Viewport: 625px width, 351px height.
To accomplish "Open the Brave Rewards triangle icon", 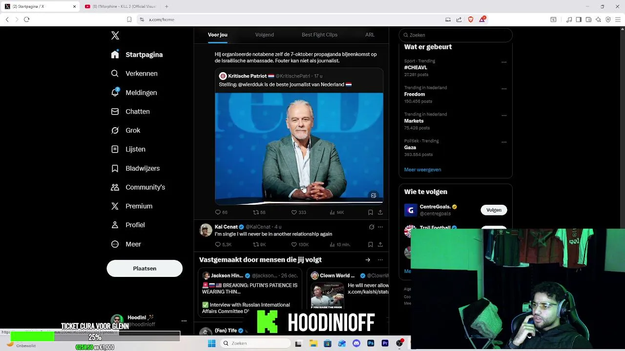I will tap(482, 19).
